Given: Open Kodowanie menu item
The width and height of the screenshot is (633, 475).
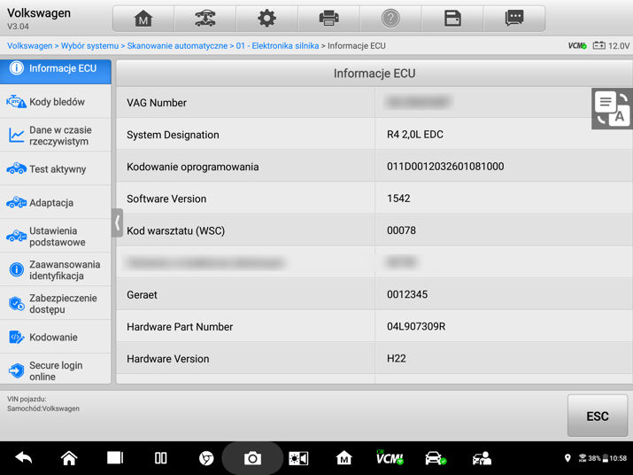Looking at the screenshot, I should [x=55, y=337].
